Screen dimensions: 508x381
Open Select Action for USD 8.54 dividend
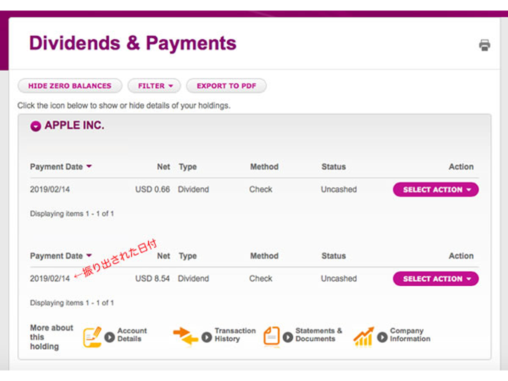pyautogui.click(x=436, y=279)
